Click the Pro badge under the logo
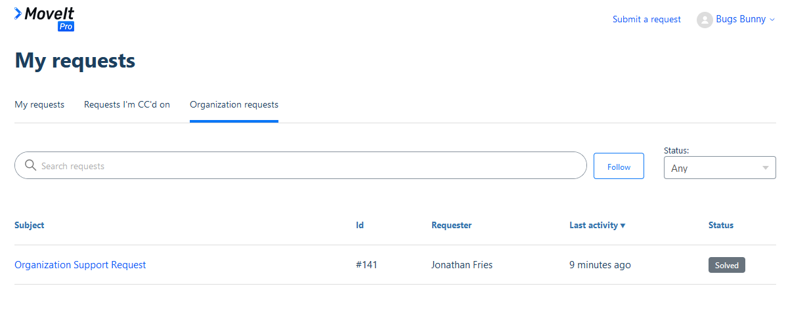Viewport: 809px width, 322px height. pos(66,27)
